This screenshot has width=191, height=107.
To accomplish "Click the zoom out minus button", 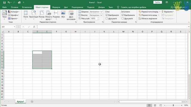I will (165, 105).
